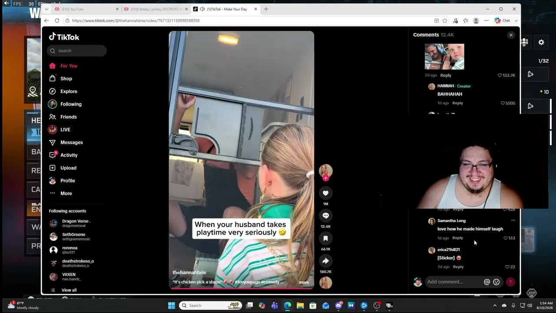Open more options on Samantha Long's comment
The height and width of the screenshot is (313, 556).
513,220
